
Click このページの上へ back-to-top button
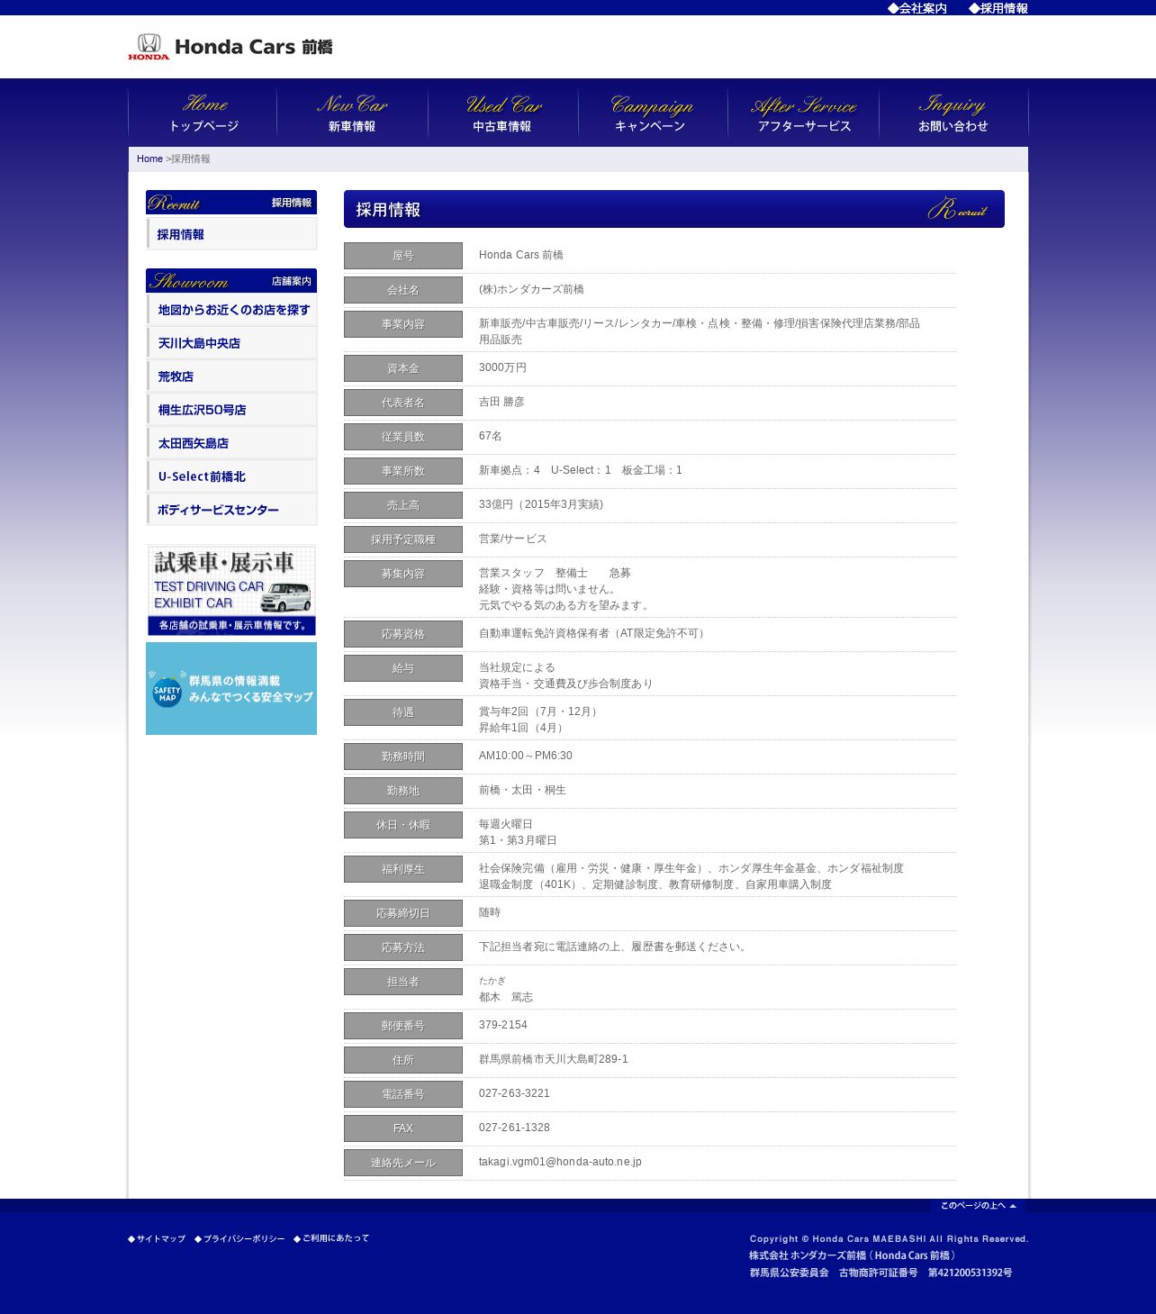tap(979, 1205)
